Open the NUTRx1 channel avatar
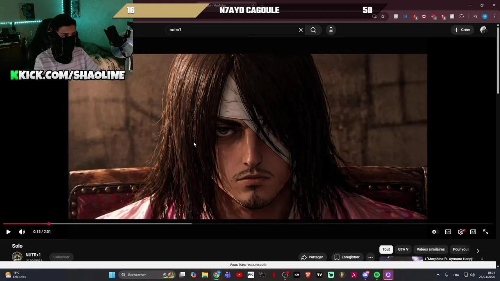The width and height of the screenshot is (500, 281). [x=17, y=257]
